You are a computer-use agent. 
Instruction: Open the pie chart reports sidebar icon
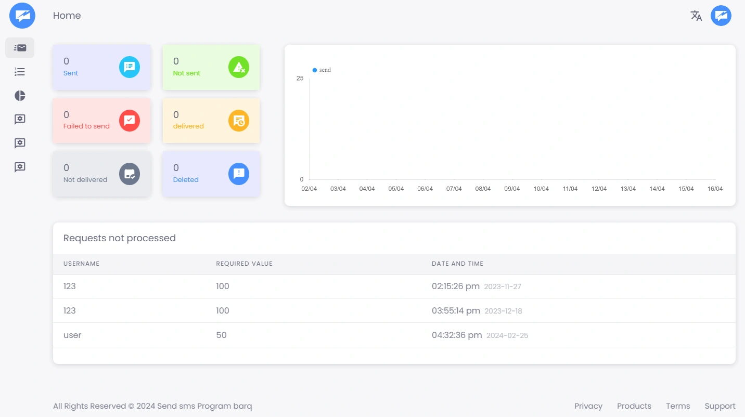pos(20,96)
